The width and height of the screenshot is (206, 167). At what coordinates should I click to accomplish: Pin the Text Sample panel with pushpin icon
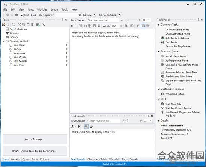[149, 116]
